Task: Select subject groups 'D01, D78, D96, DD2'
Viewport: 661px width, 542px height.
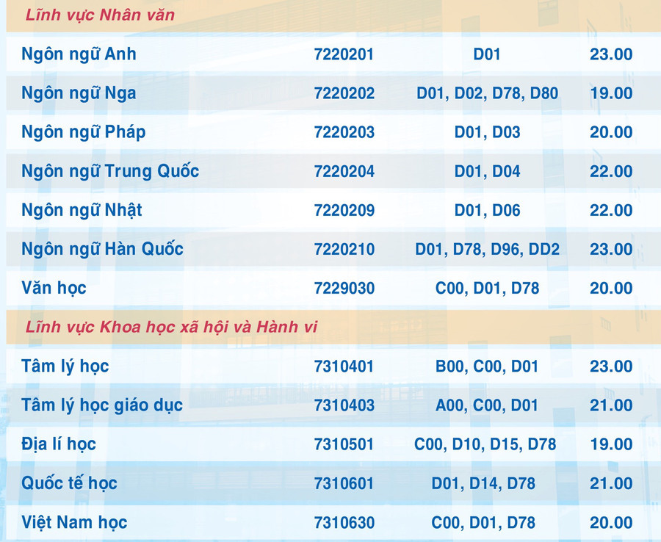Action: pos(487,249)
